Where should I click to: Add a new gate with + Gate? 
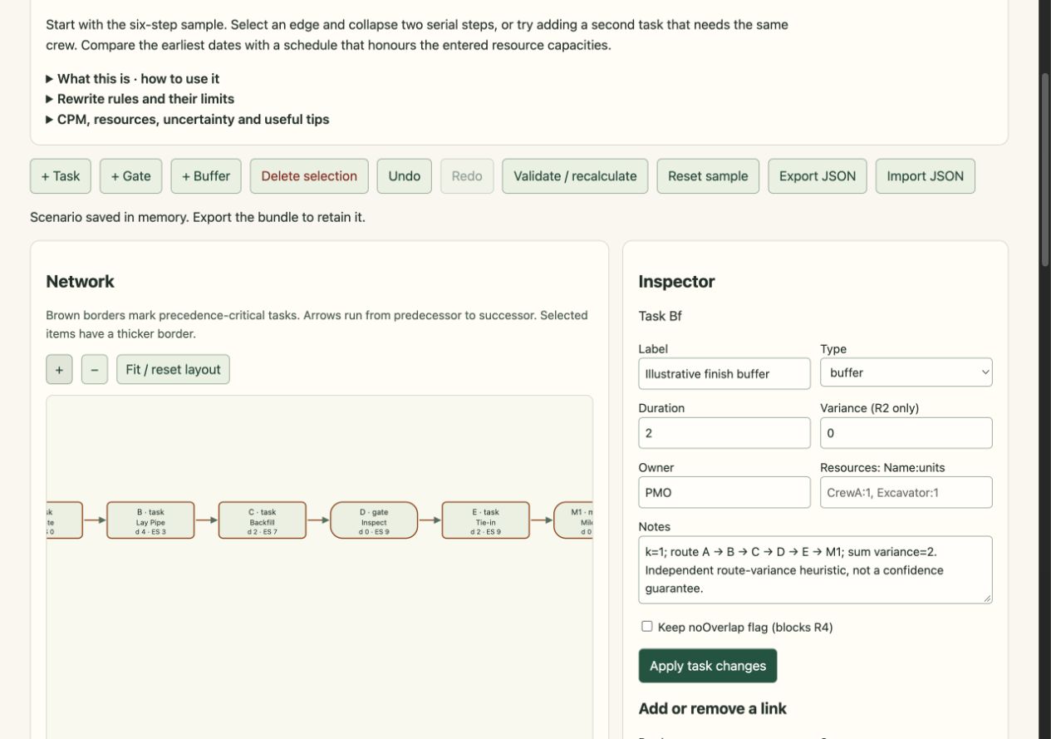[131, 176]
